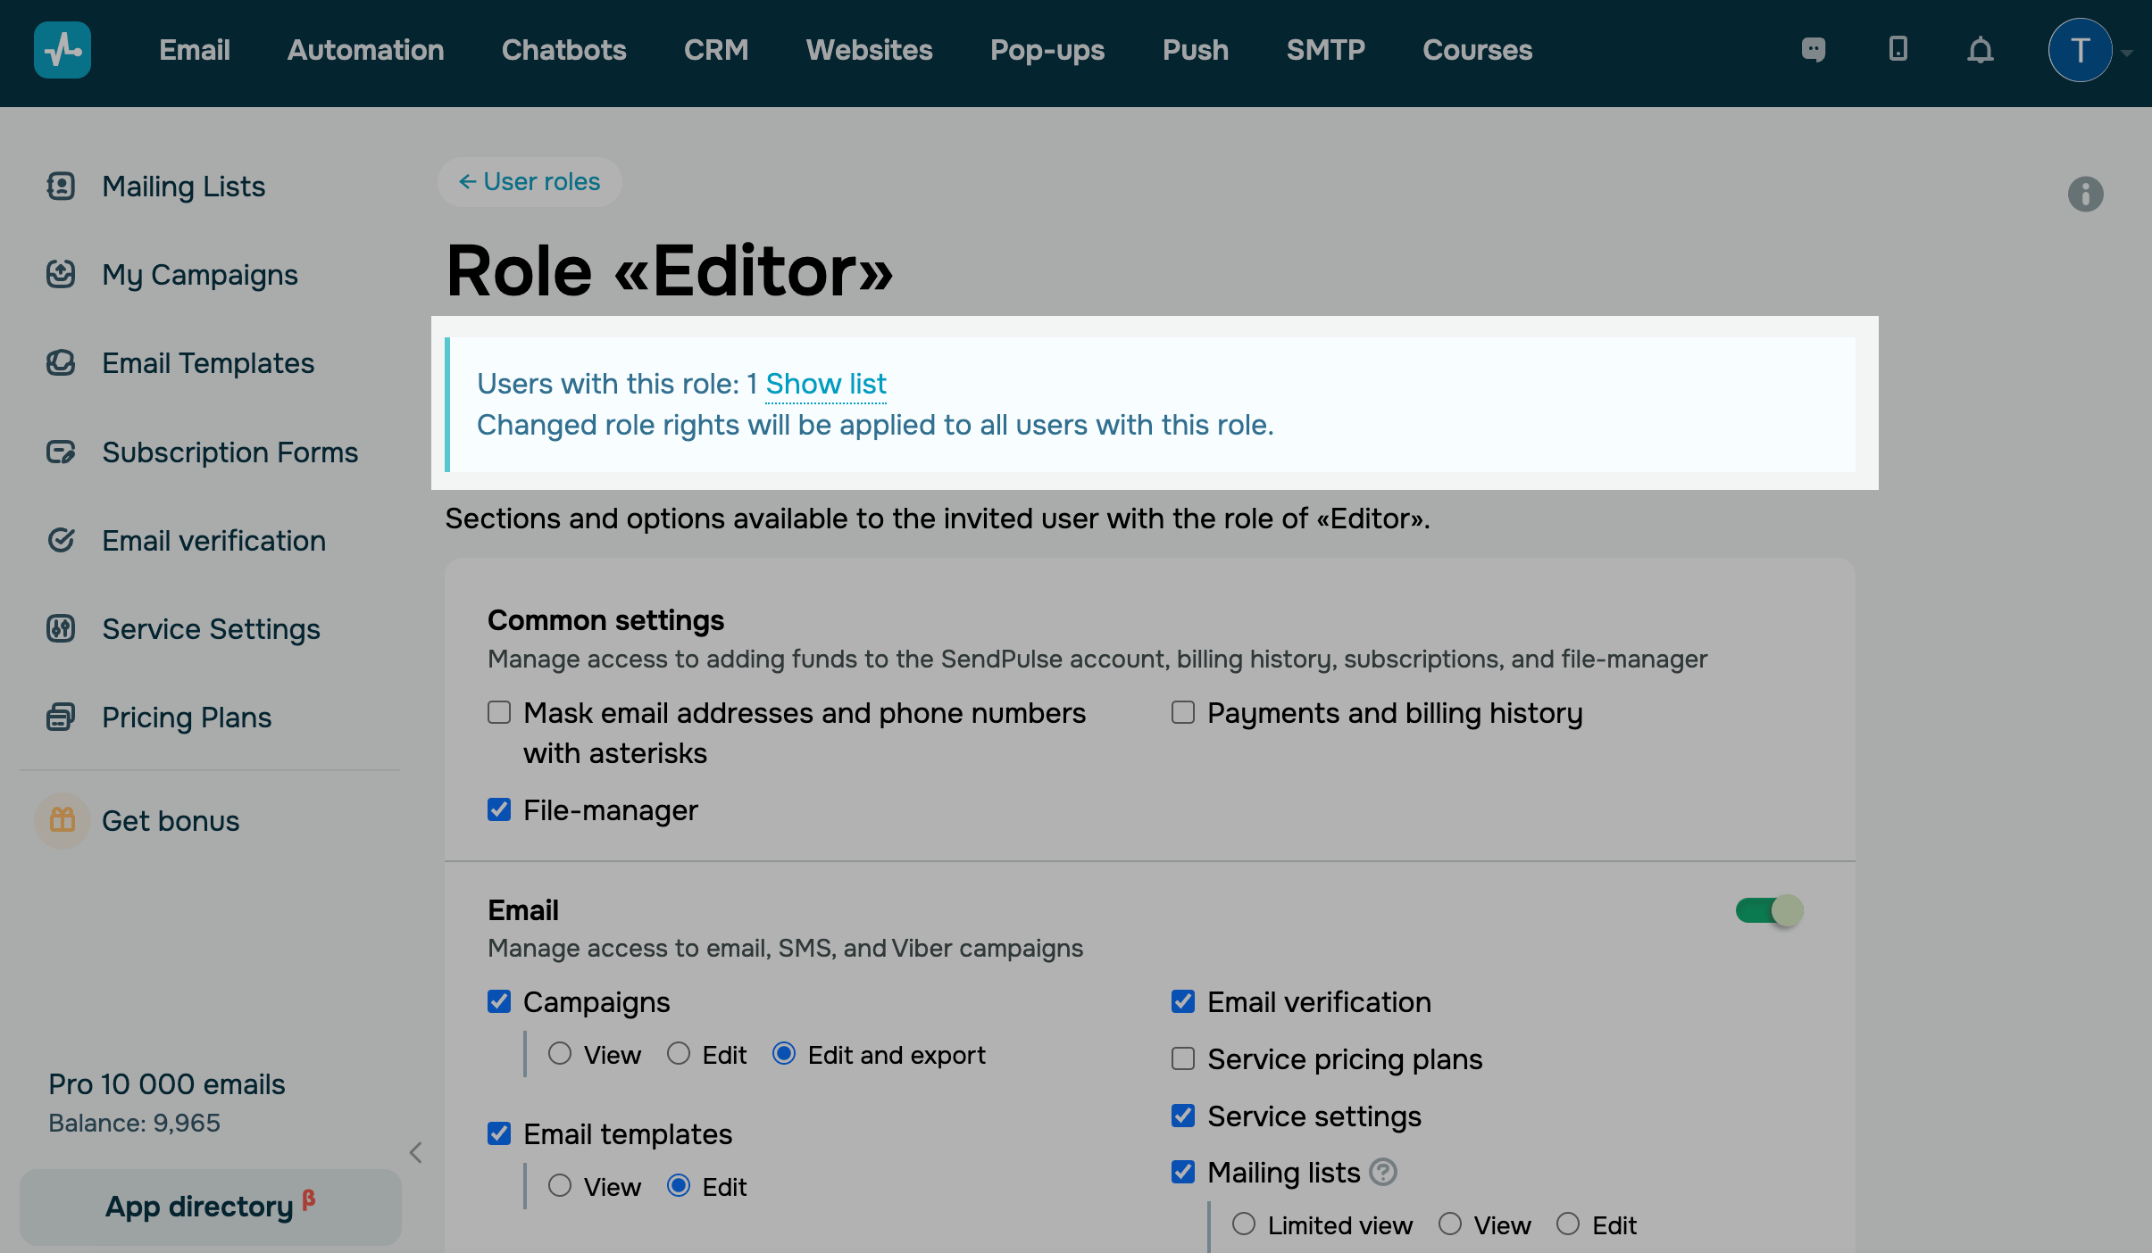
Task: Open the Chatbots menu item
Action: (563, 50)
